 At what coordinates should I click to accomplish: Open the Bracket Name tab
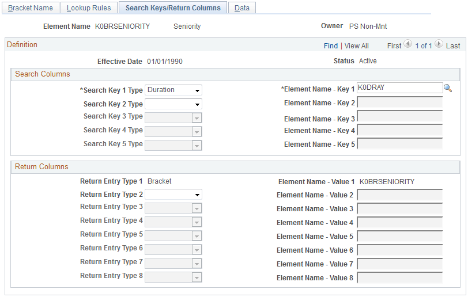[30, 7]
